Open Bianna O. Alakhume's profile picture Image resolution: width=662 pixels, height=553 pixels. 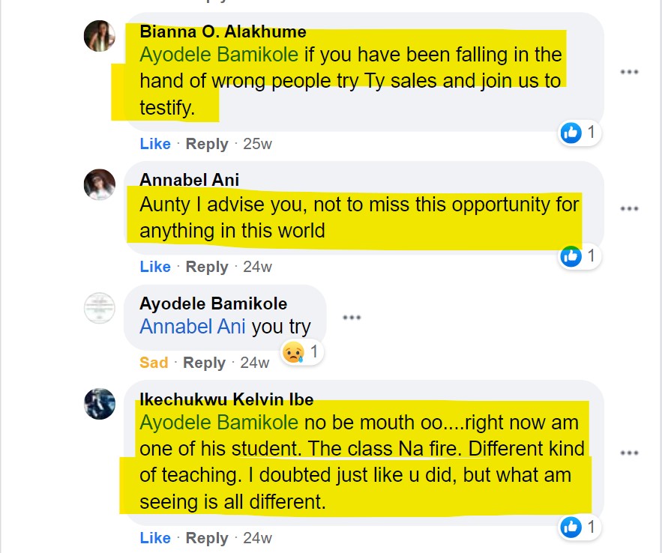pyautogui.click(x=100, y=36)
